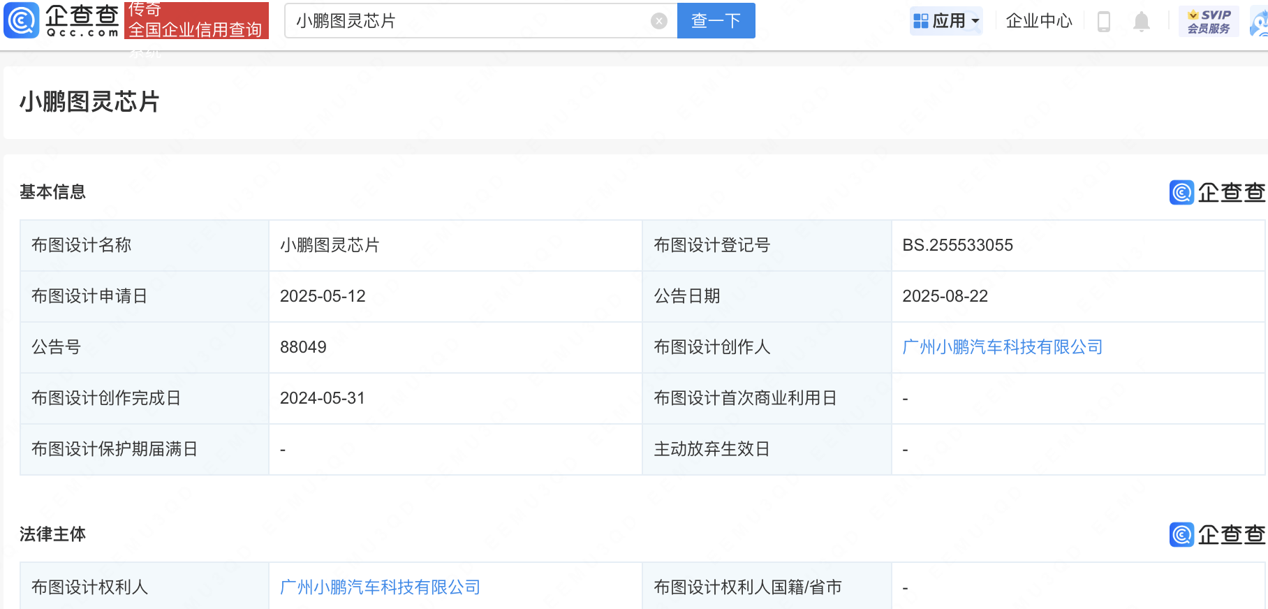Clear the search box with the X icon

659,21
